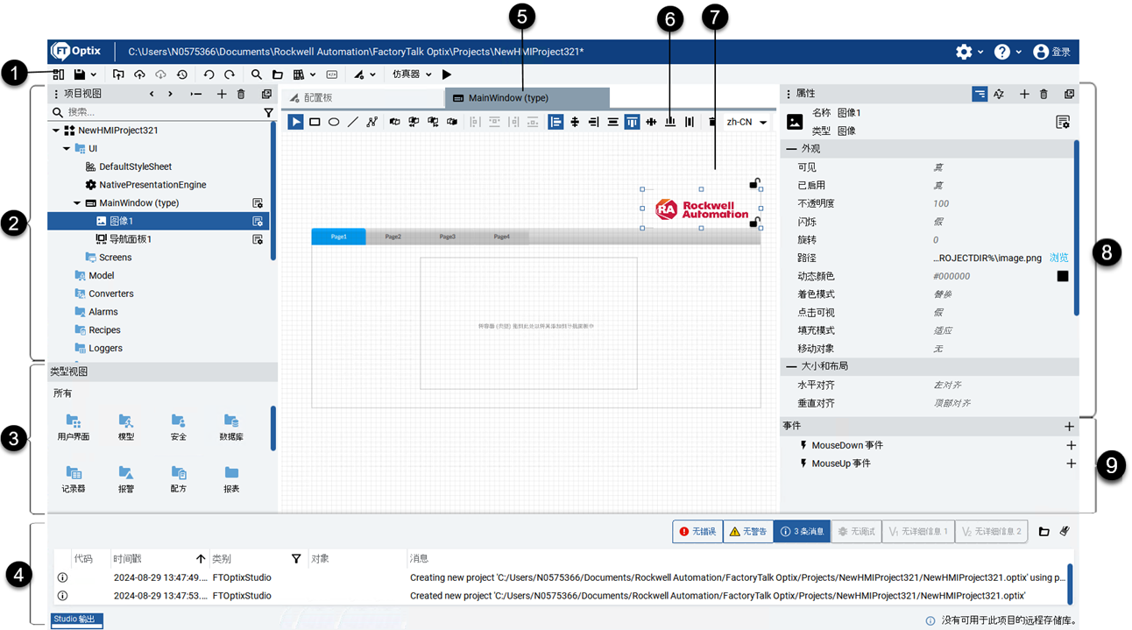Click the undo arrow in the toolbar
Image resolution: width=1132 pixels, height=630 pixels.
click(209, 75)
